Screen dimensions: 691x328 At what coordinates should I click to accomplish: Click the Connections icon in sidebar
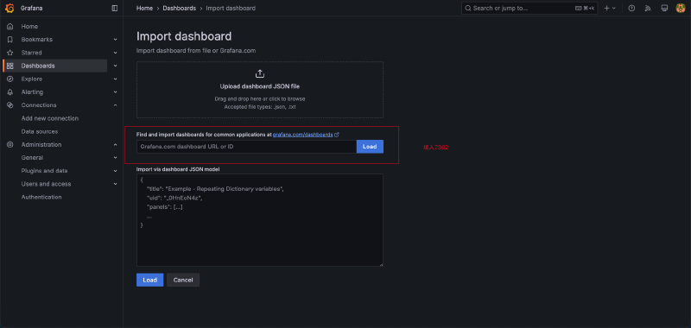tap(10, 105)
